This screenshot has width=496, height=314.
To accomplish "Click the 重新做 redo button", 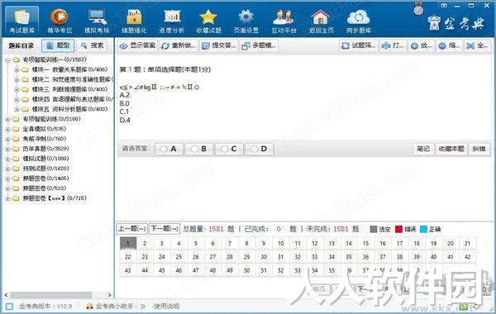I will [178, 45].
